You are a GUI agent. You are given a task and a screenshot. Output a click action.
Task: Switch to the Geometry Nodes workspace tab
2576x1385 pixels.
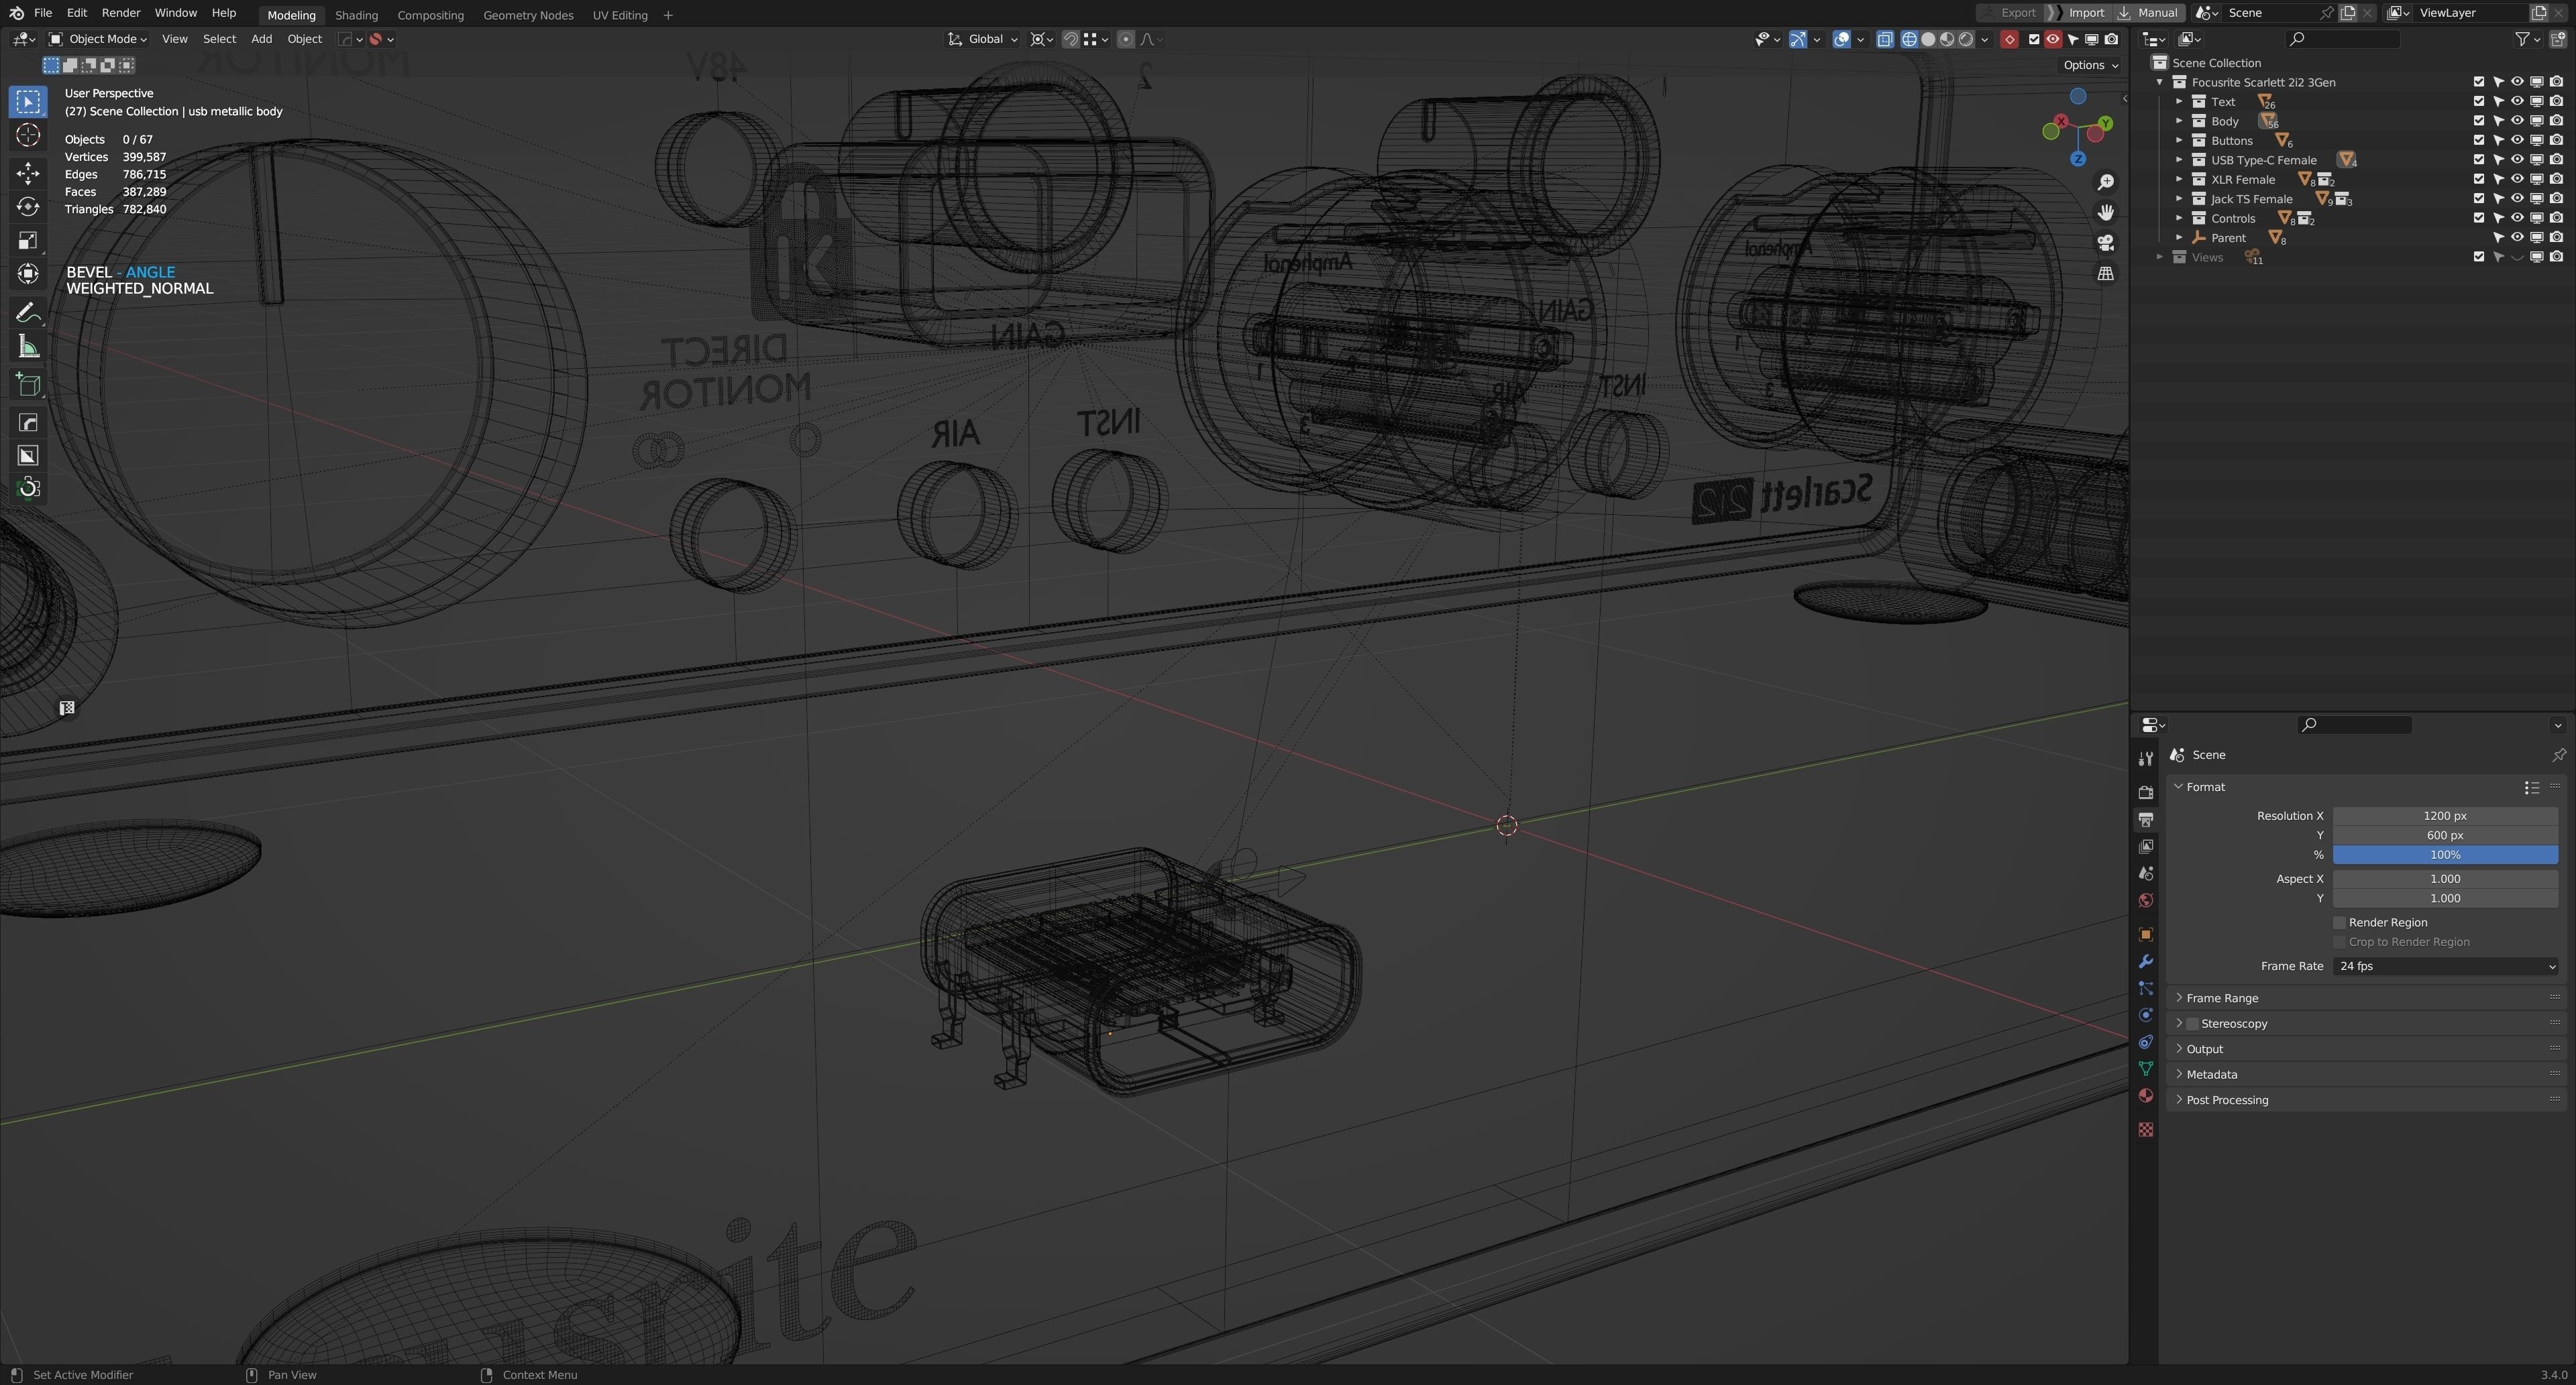pyautogui.click(x=528, y=15)
